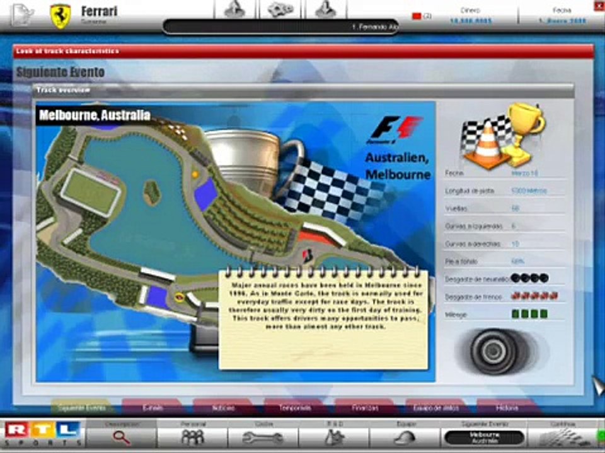Click the red 'Look at track characteristics' banner
The width and height of the screenshot is (605, 453).
coord(303,51)
